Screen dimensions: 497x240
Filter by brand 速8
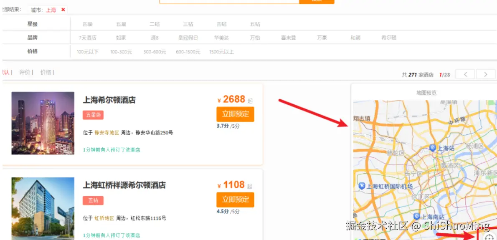(x=155, y=38)
